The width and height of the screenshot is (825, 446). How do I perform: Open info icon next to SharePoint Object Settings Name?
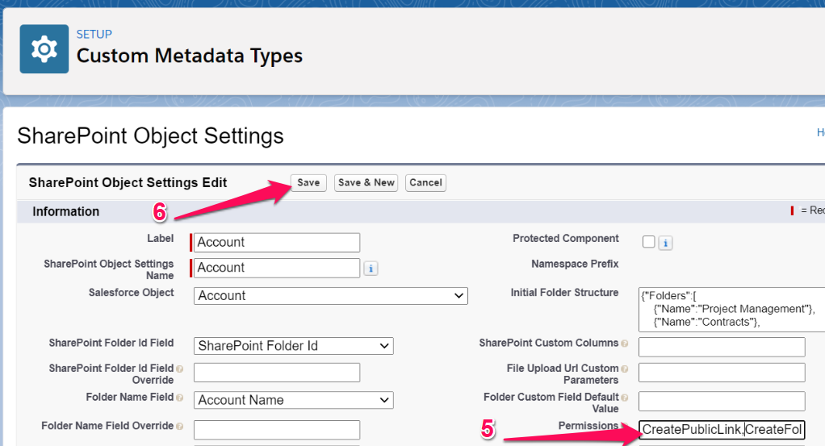(371, 269)
